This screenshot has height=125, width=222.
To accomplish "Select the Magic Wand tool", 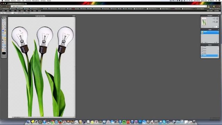I will point(3,23).
